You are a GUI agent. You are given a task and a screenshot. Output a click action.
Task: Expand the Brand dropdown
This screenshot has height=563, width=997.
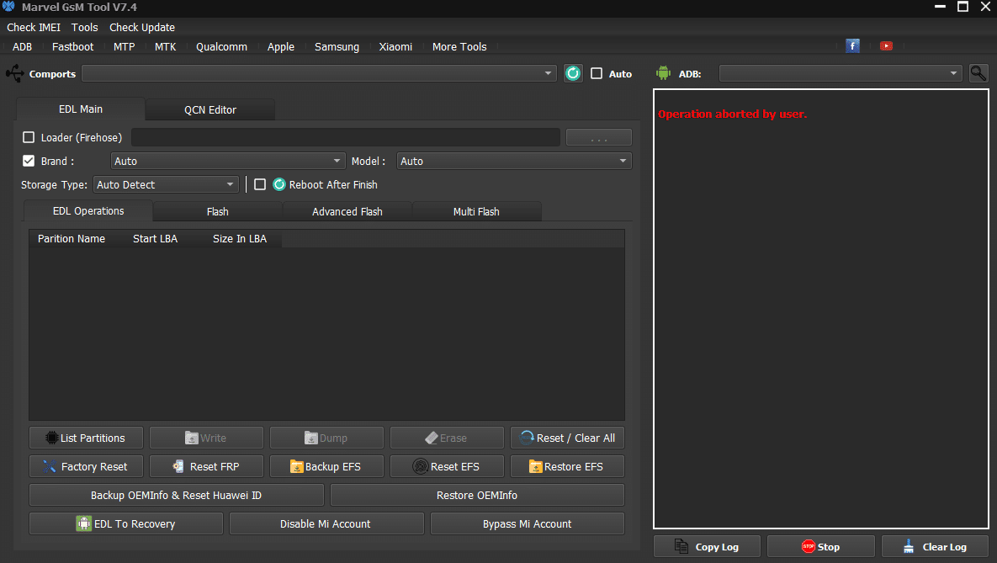click(x=228, y=161)
